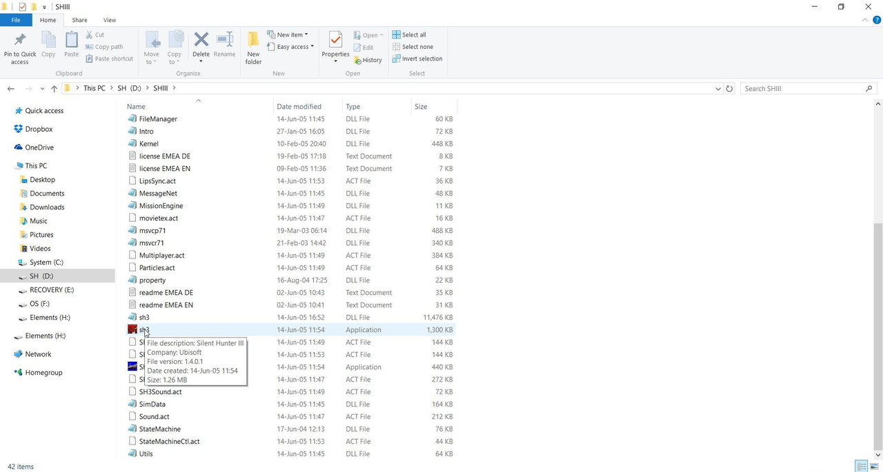Click the Paste ribbon icon
The image size is (883, 472).
(x=71, y=40)
